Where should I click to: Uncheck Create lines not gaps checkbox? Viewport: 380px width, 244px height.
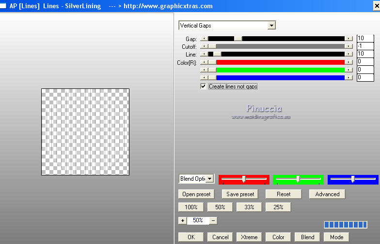[203, 86]
